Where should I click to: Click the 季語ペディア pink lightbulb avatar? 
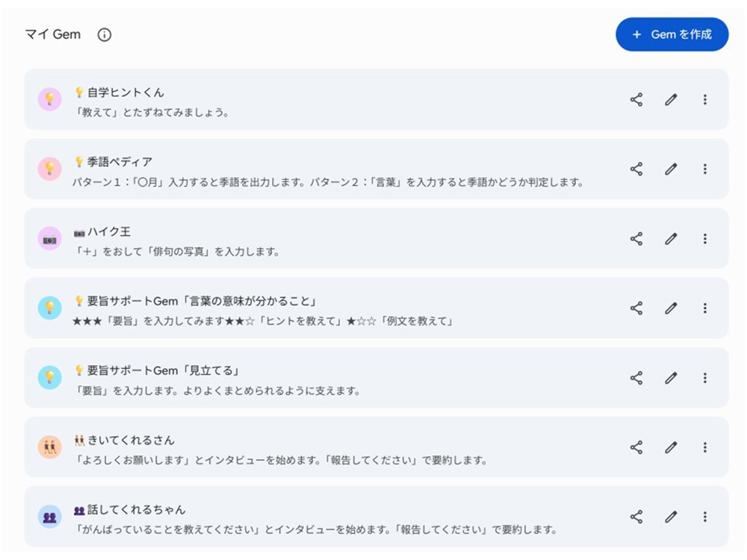click(49, 169)
